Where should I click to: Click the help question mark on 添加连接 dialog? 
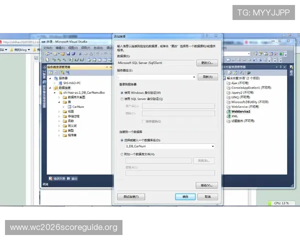[207, 35]
